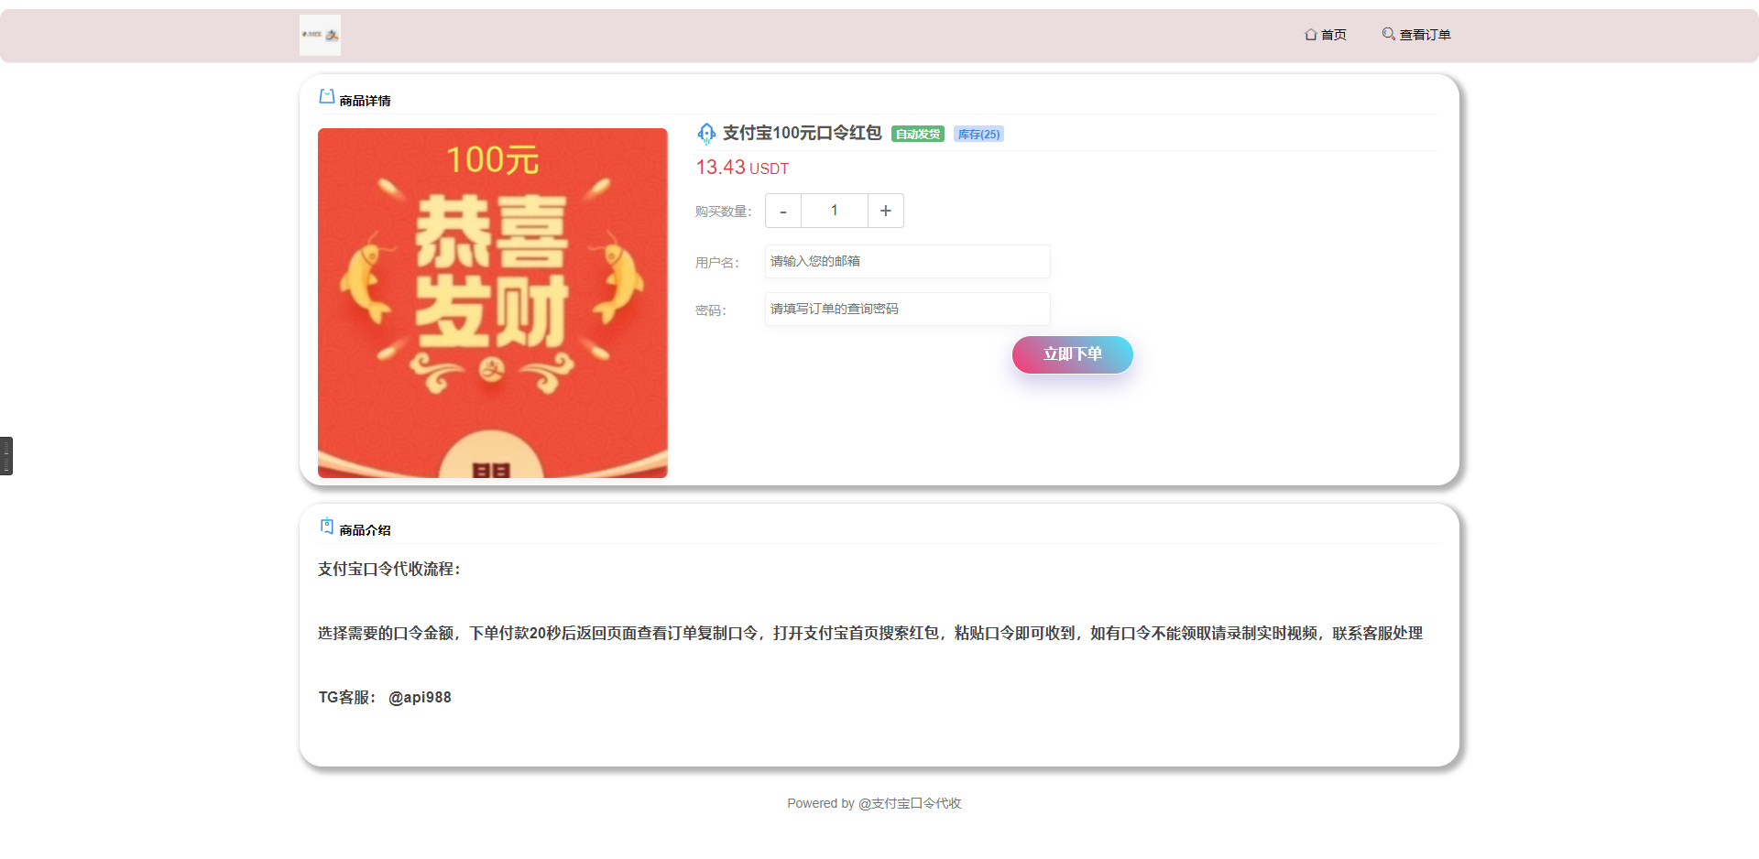Viewport: 1759px width, 859px height.
Task: Go to 首页 home link
Action: tap(1326, 35)
